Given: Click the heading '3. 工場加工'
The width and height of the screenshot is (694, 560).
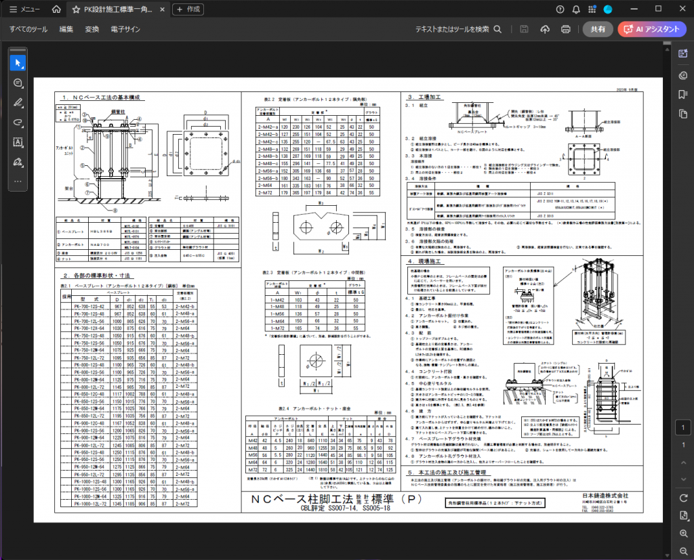Looking at the screenshot, I should (424, 97).
